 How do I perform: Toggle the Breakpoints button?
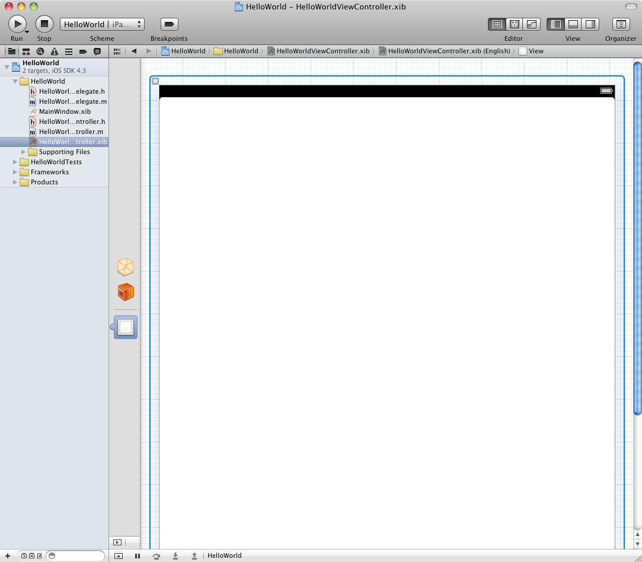click(169, 24)
